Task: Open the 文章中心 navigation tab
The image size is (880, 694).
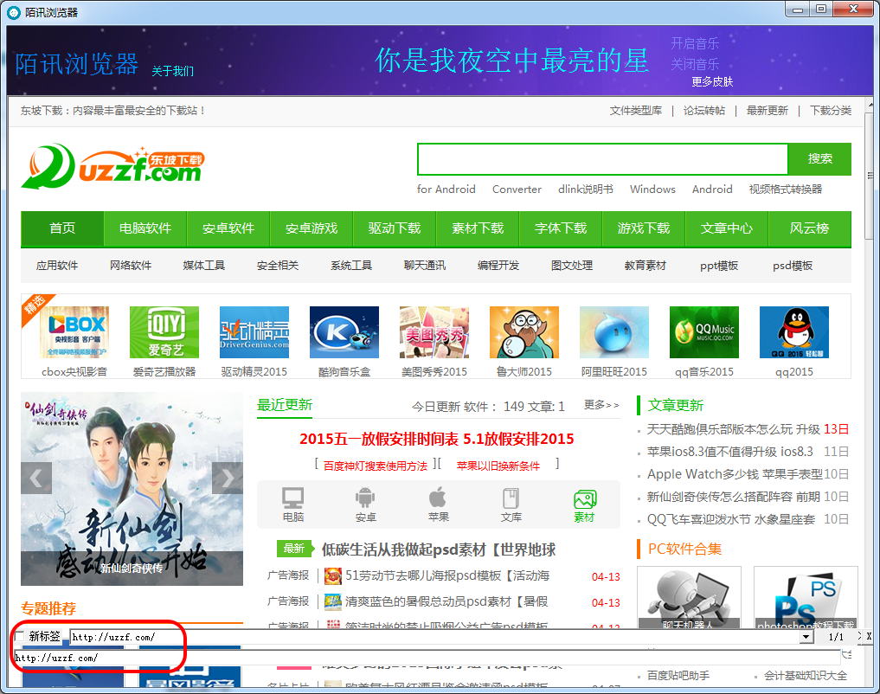Action: click(x=727, y=228)
